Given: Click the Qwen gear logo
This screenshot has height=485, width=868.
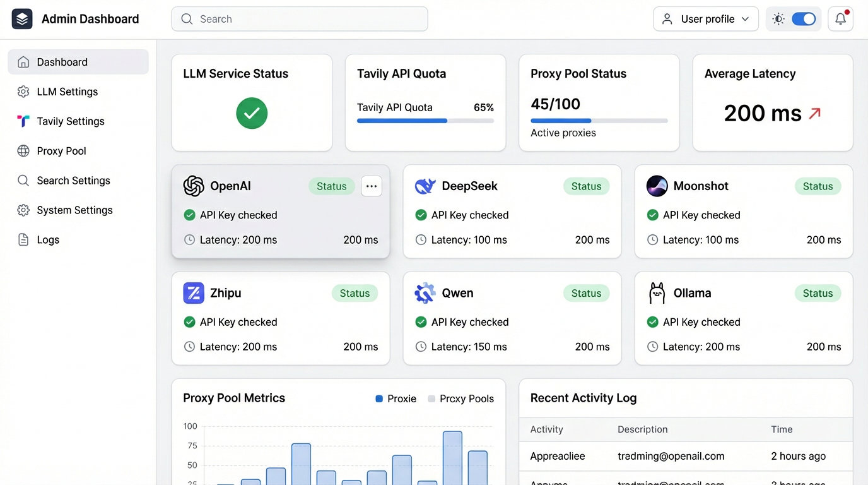Looking at the screenshot, I should [x=425, y=293].
